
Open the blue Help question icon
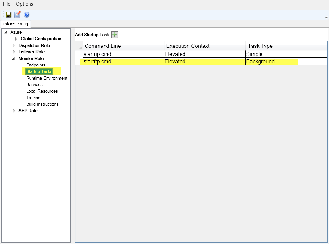[x=27, y=15]
